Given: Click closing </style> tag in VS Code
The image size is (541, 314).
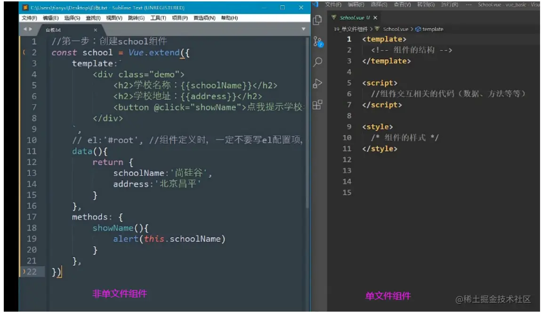Looking at the screenshot, I should tap(380, 149).
